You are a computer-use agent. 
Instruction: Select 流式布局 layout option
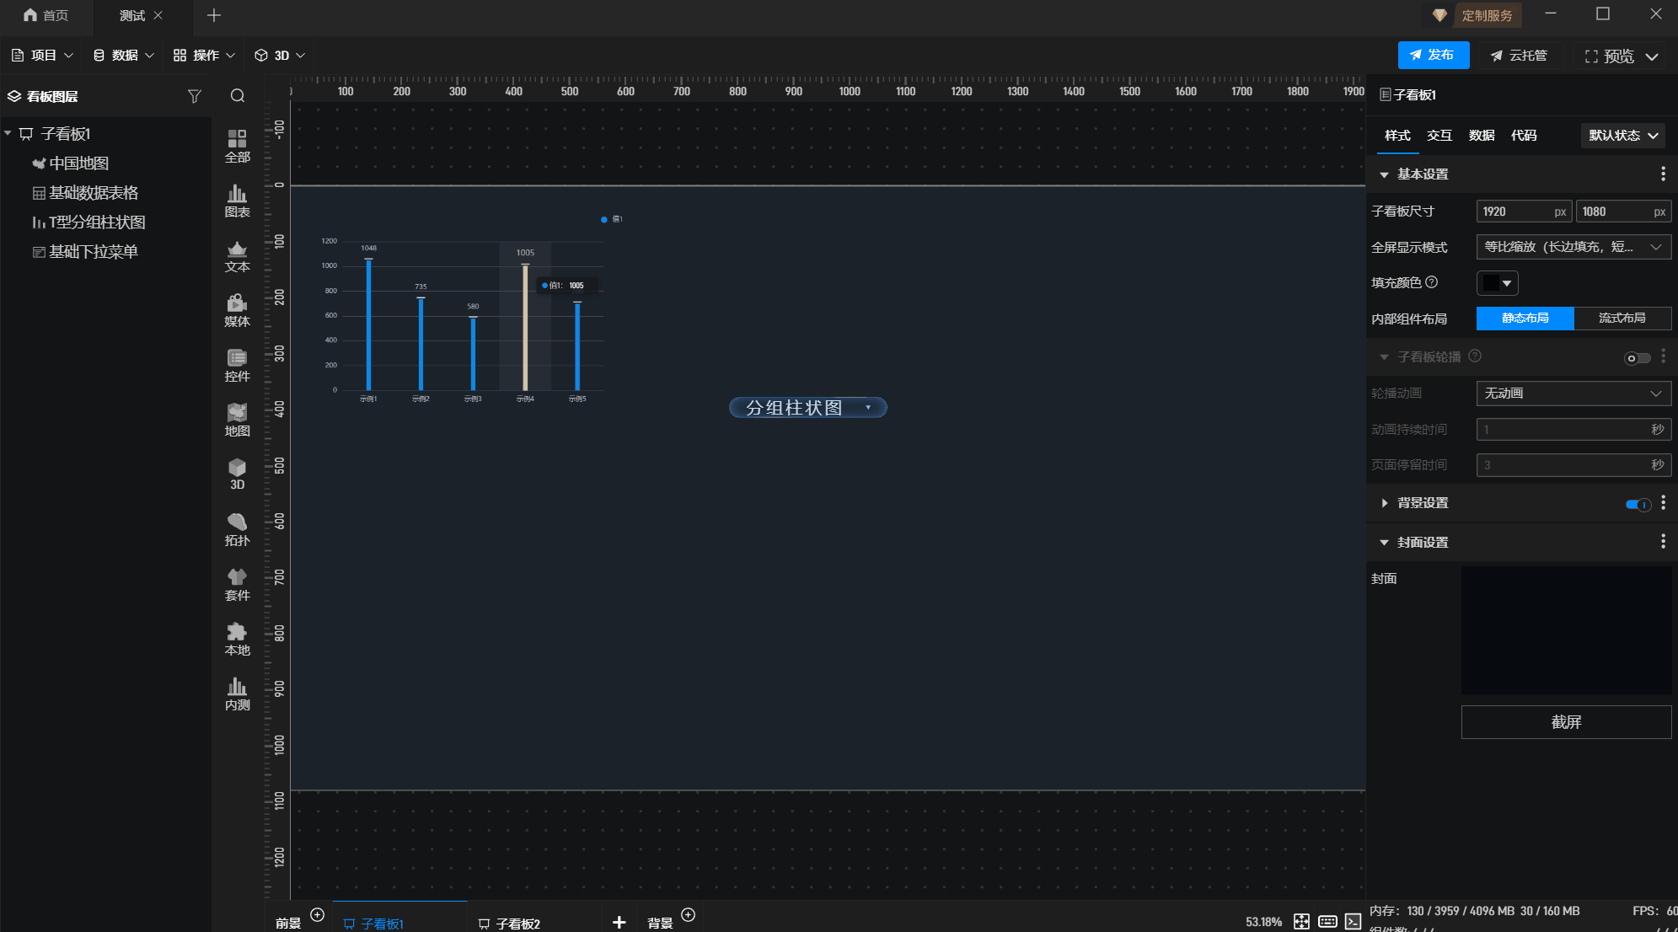[x=1622, y=318]
